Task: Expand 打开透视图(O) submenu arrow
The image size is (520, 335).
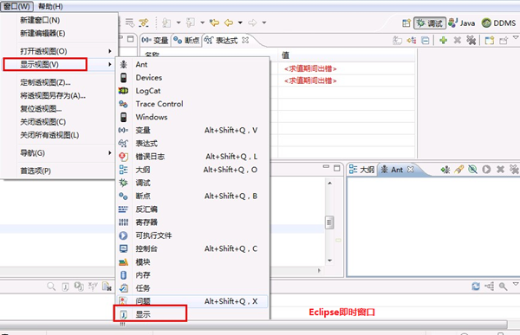Action: pyautogui.click(x=110, y=51)
